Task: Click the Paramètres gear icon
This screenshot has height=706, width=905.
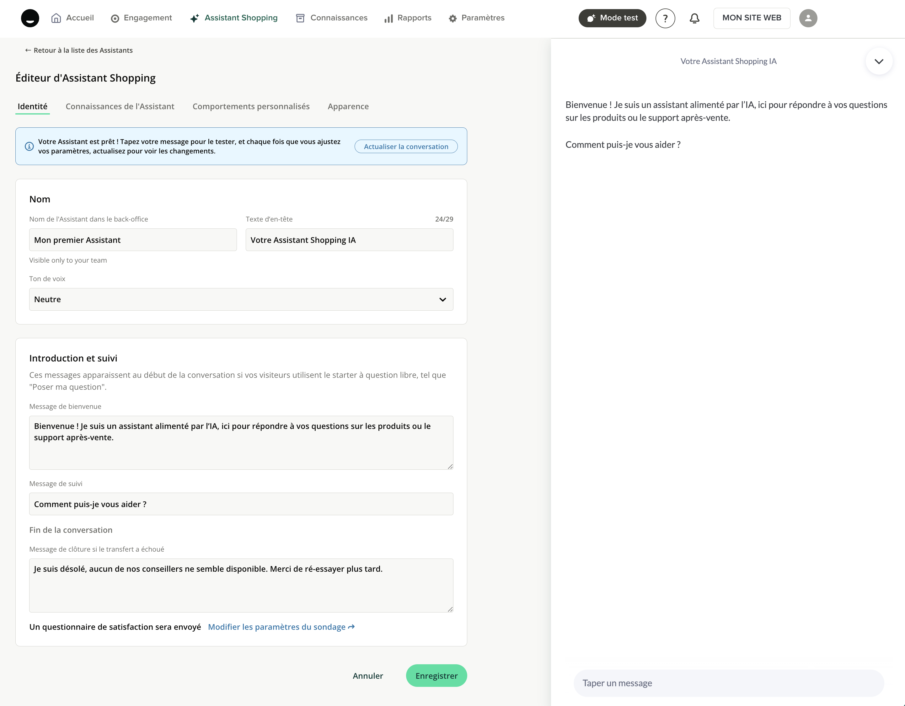Action: pos(453,19)
